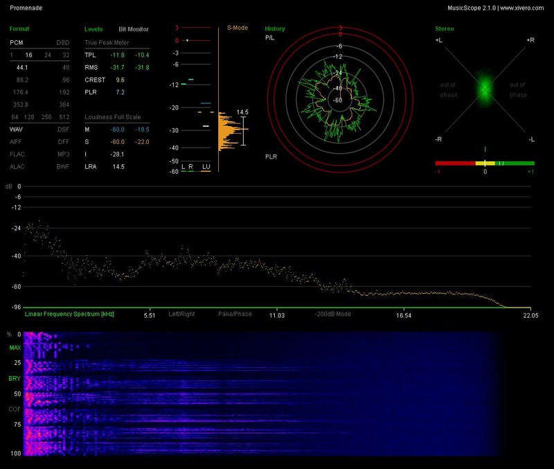The image size is (554, 469).
Task: Select the PCM format label
Action: click(16, 42)
